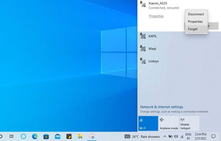This screenshot has width=221, height=141.
Task: Show hidden system tray icons
Action: 165,136
